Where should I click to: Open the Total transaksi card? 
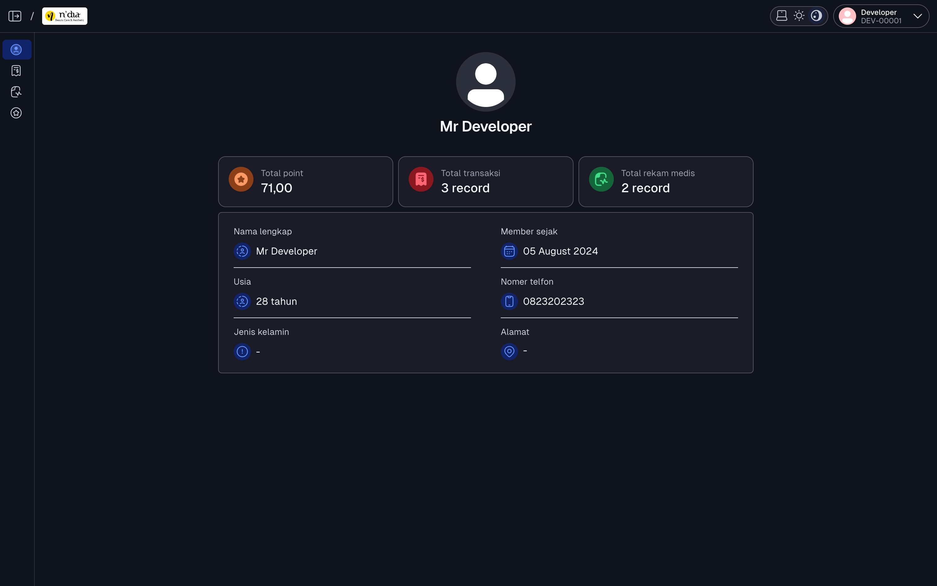coord(486,182)
